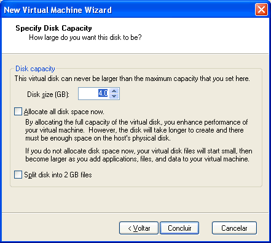Select the 'Allocate all disk space now' label
271x243 pixels.
(x=64, y=112)
